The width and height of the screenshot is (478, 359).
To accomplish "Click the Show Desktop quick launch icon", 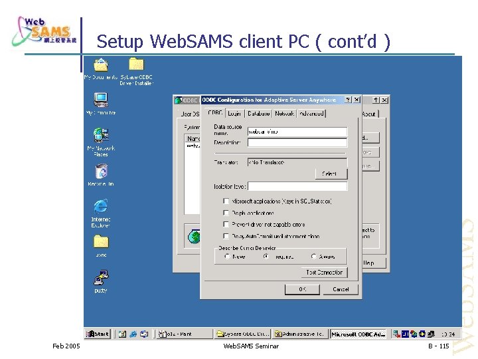I will [x=144, y=334].
